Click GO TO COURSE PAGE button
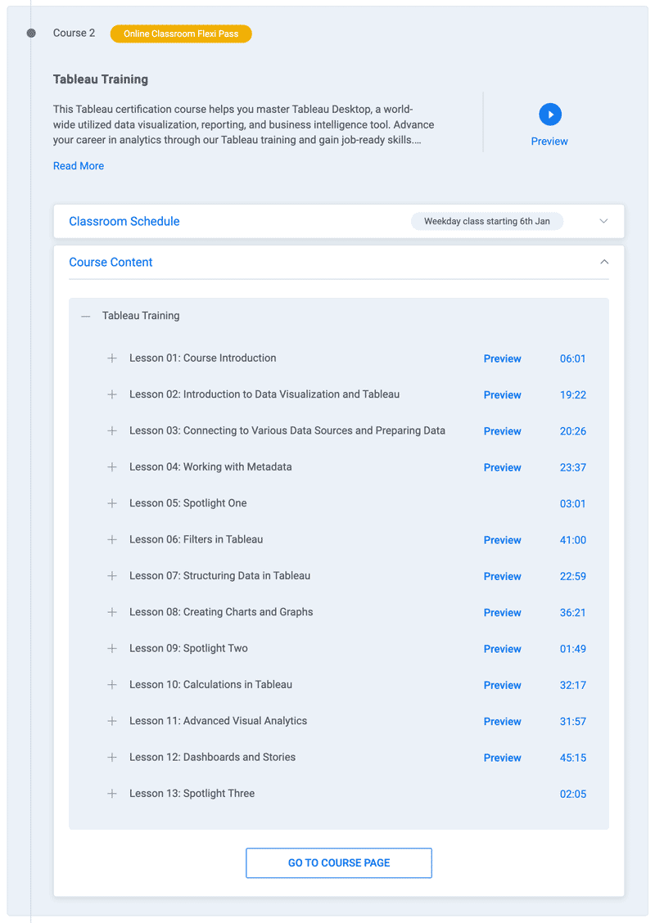 (x=339, y=863)
